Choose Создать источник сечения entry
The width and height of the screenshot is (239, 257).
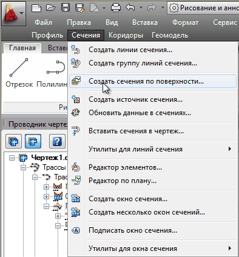pyautogui.click(x=153, y=99)
